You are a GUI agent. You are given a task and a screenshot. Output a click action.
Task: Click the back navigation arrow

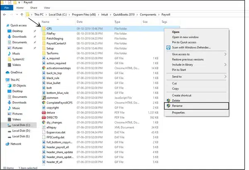coord(5,15)
